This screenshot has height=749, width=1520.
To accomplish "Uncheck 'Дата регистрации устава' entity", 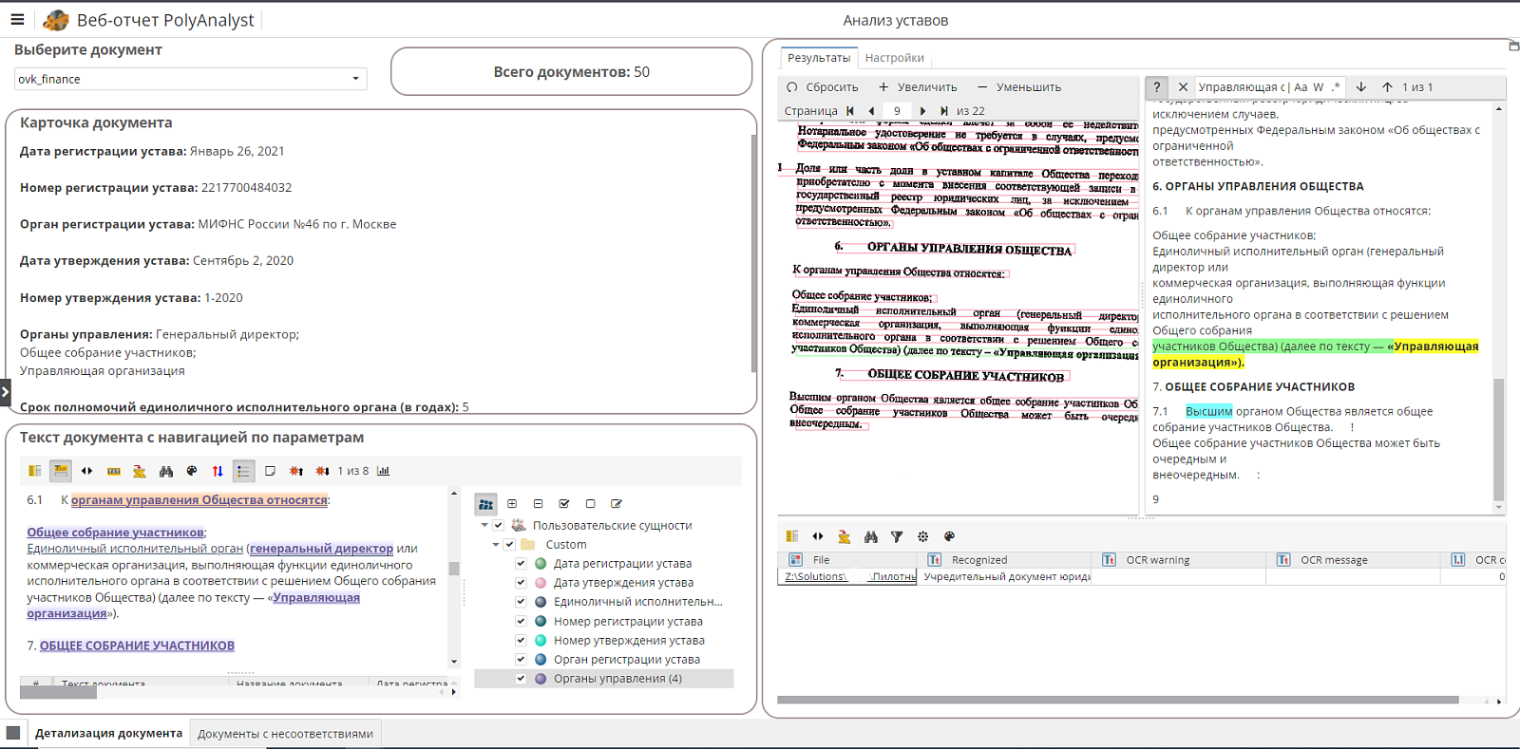I will point(521,563).
